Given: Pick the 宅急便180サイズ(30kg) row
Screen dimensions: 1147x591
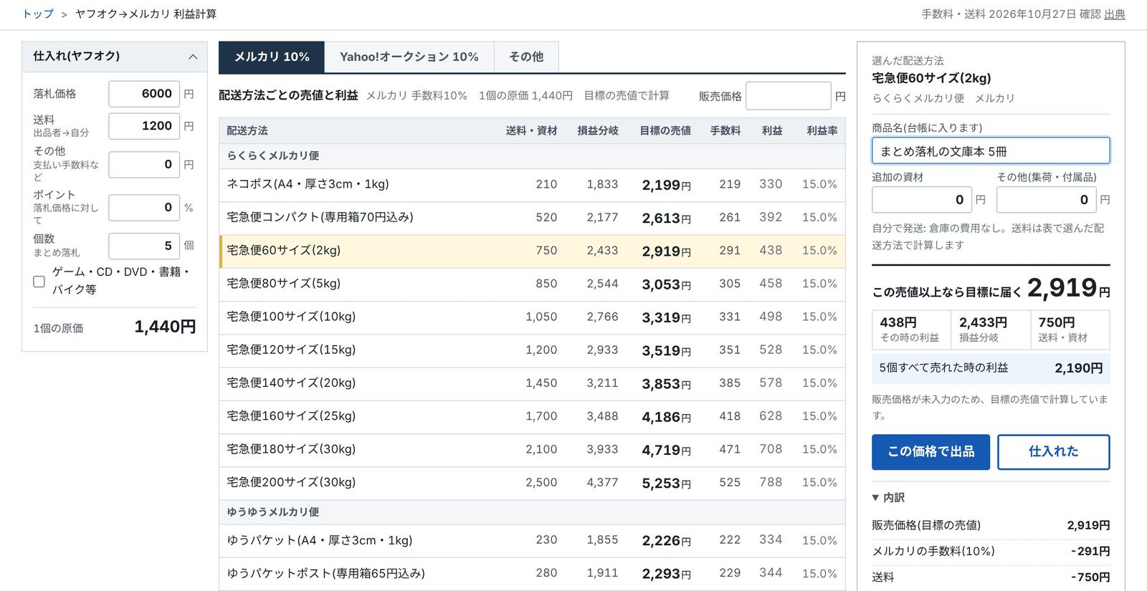Looking at the screenshot, I should click(532, 450).
